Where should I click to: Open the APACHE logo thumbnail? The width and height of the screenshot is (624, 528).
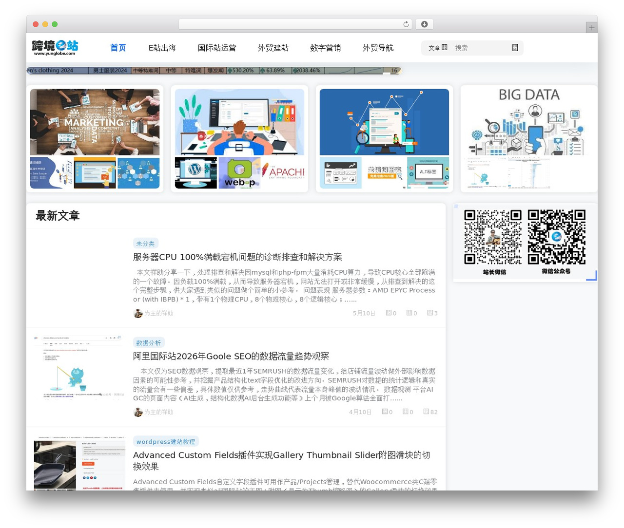tap(283, 173)
